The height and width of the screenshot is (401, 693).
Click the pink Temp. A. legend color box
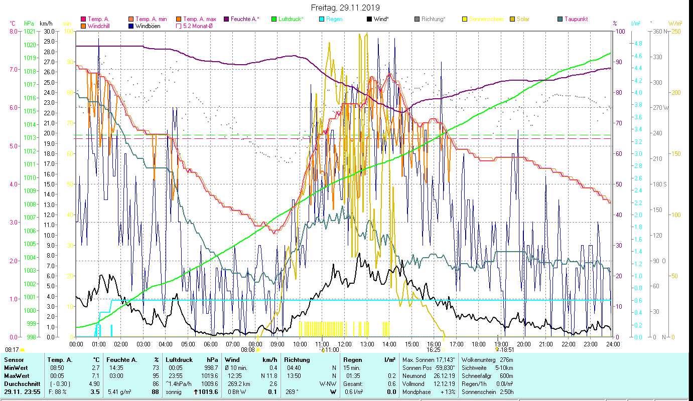coord(83,19)
